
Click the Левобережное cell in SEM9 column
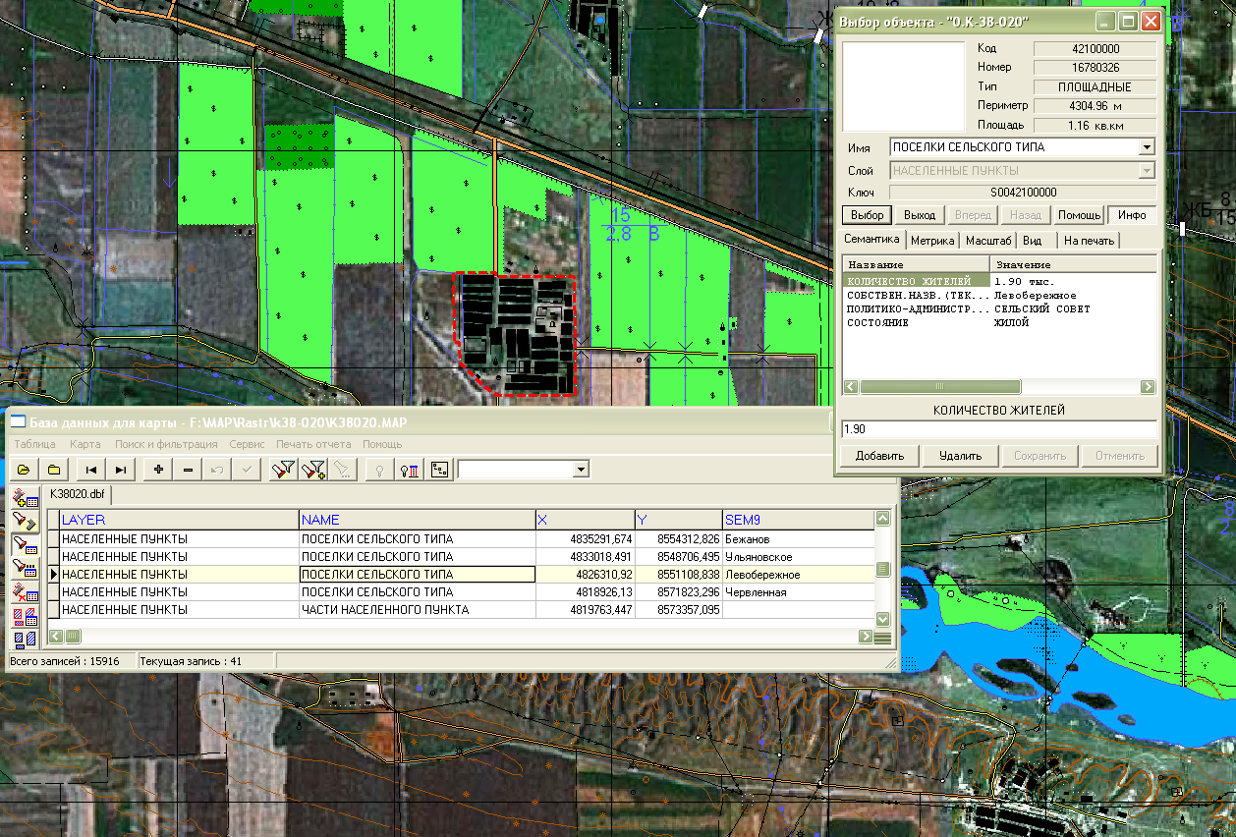798,575
